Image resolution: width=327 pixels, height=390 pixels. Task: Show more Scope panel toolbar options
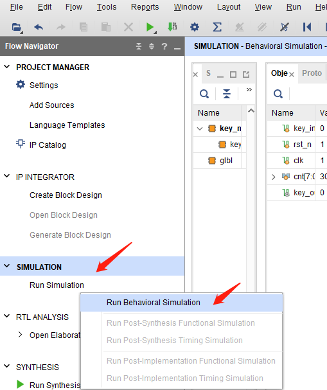click(249, 89)
